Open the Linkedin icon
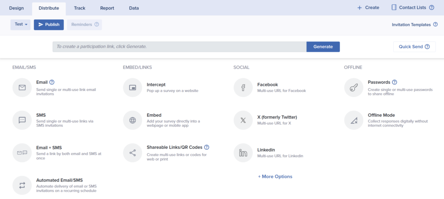Viewport: 444px width, 199px height. click(x=243, y=153)
